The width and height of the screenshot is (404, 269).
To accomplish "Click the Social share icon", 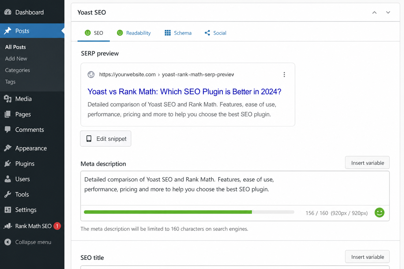I will tap(207, 33).
